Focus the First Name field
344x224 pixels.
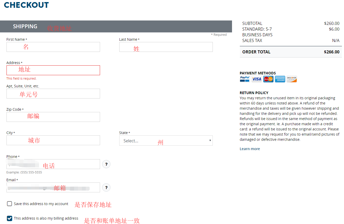(x=53, y=47)
